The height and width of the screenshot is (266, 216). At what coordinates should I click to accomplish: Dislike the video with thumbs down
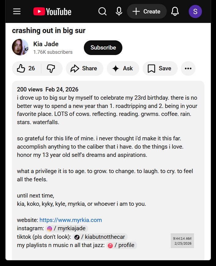coord(51,68)
